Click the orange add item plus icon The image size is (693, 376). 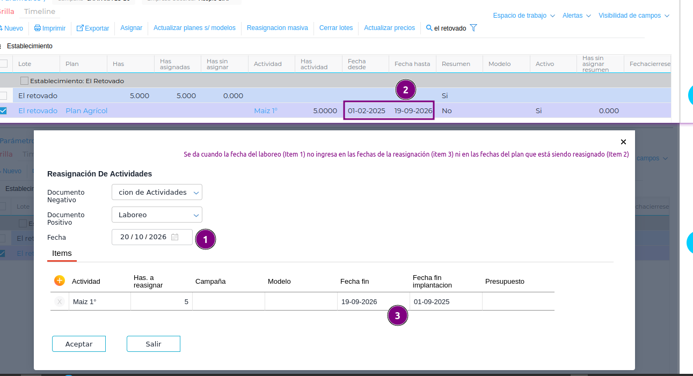(x=60, y=281)
